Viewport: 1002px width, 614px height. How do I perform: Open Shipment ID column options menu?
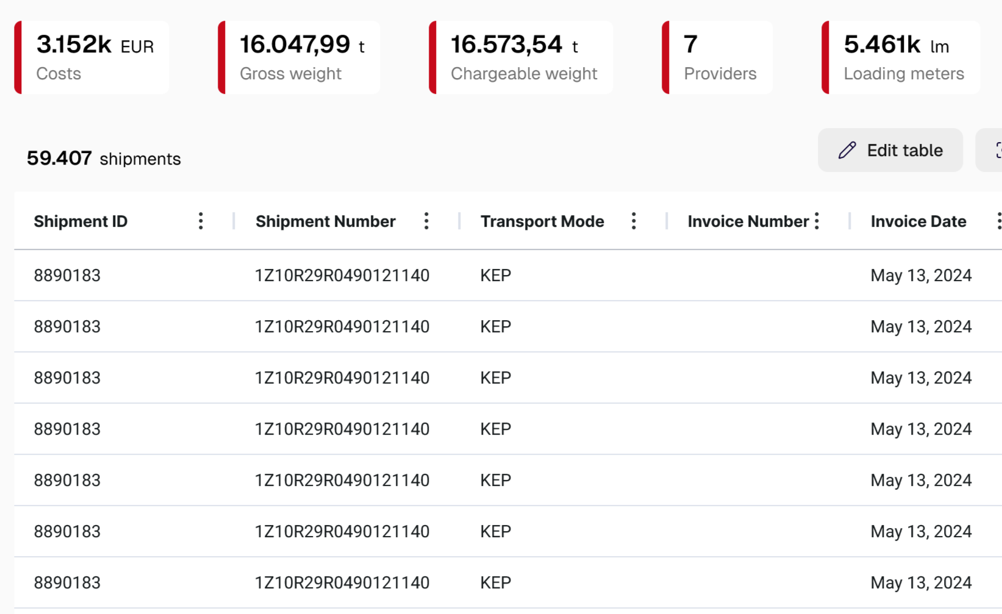point(201,221)
